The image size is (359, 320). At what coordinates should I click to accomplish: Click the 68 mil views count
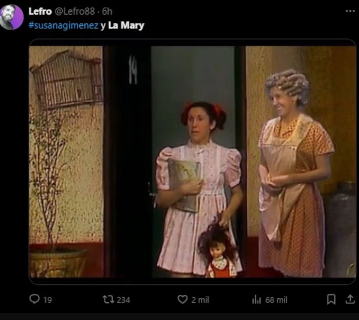pos(276,300)
